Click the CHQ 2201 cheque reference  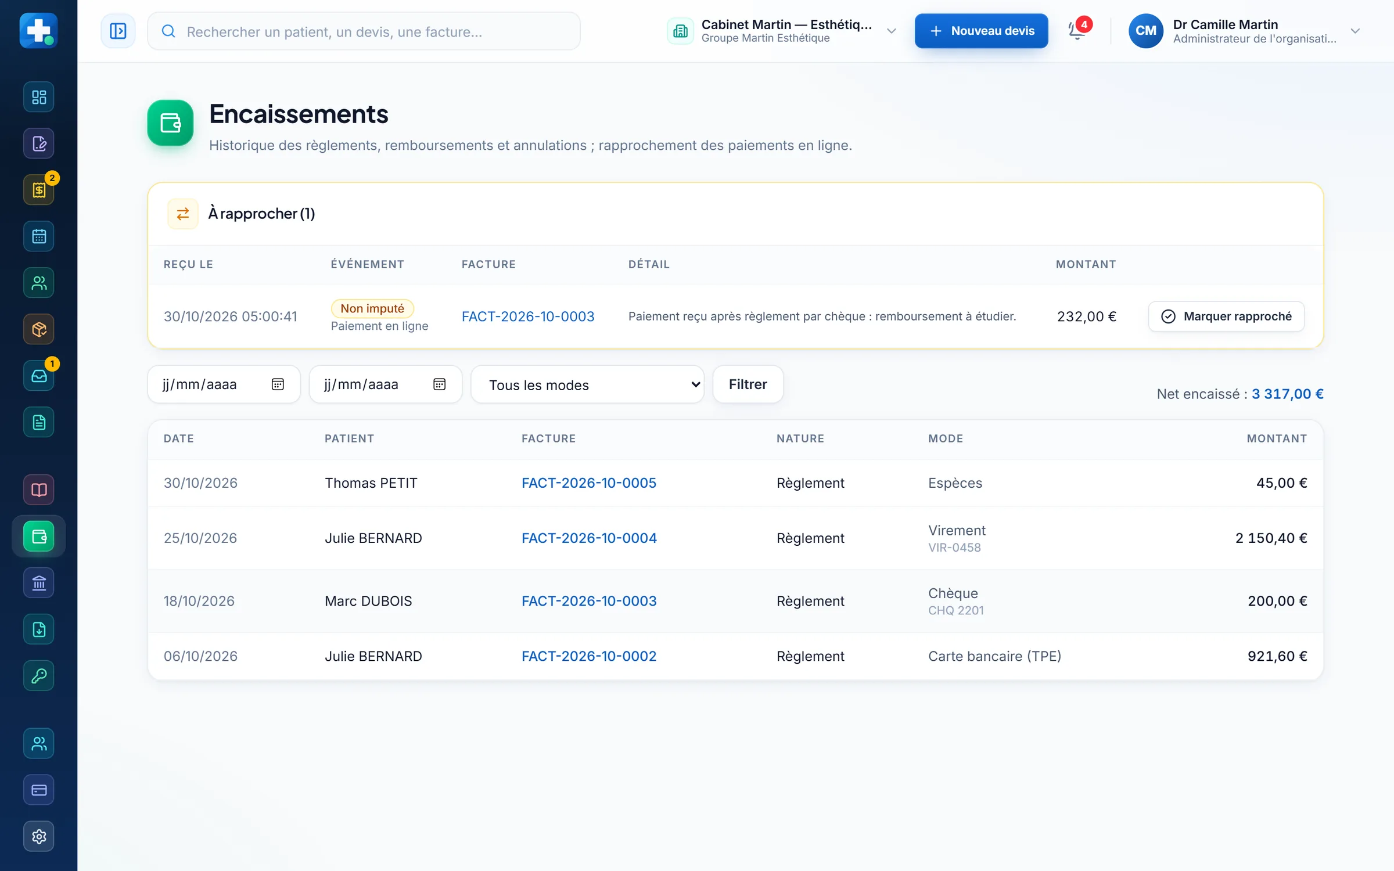tap(955, 610)
